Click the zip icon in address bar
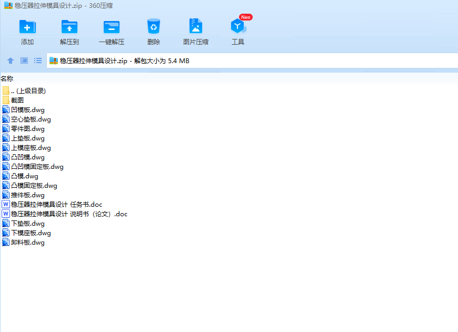This screenshot has width=458, height=332. [x=54, y=61]
